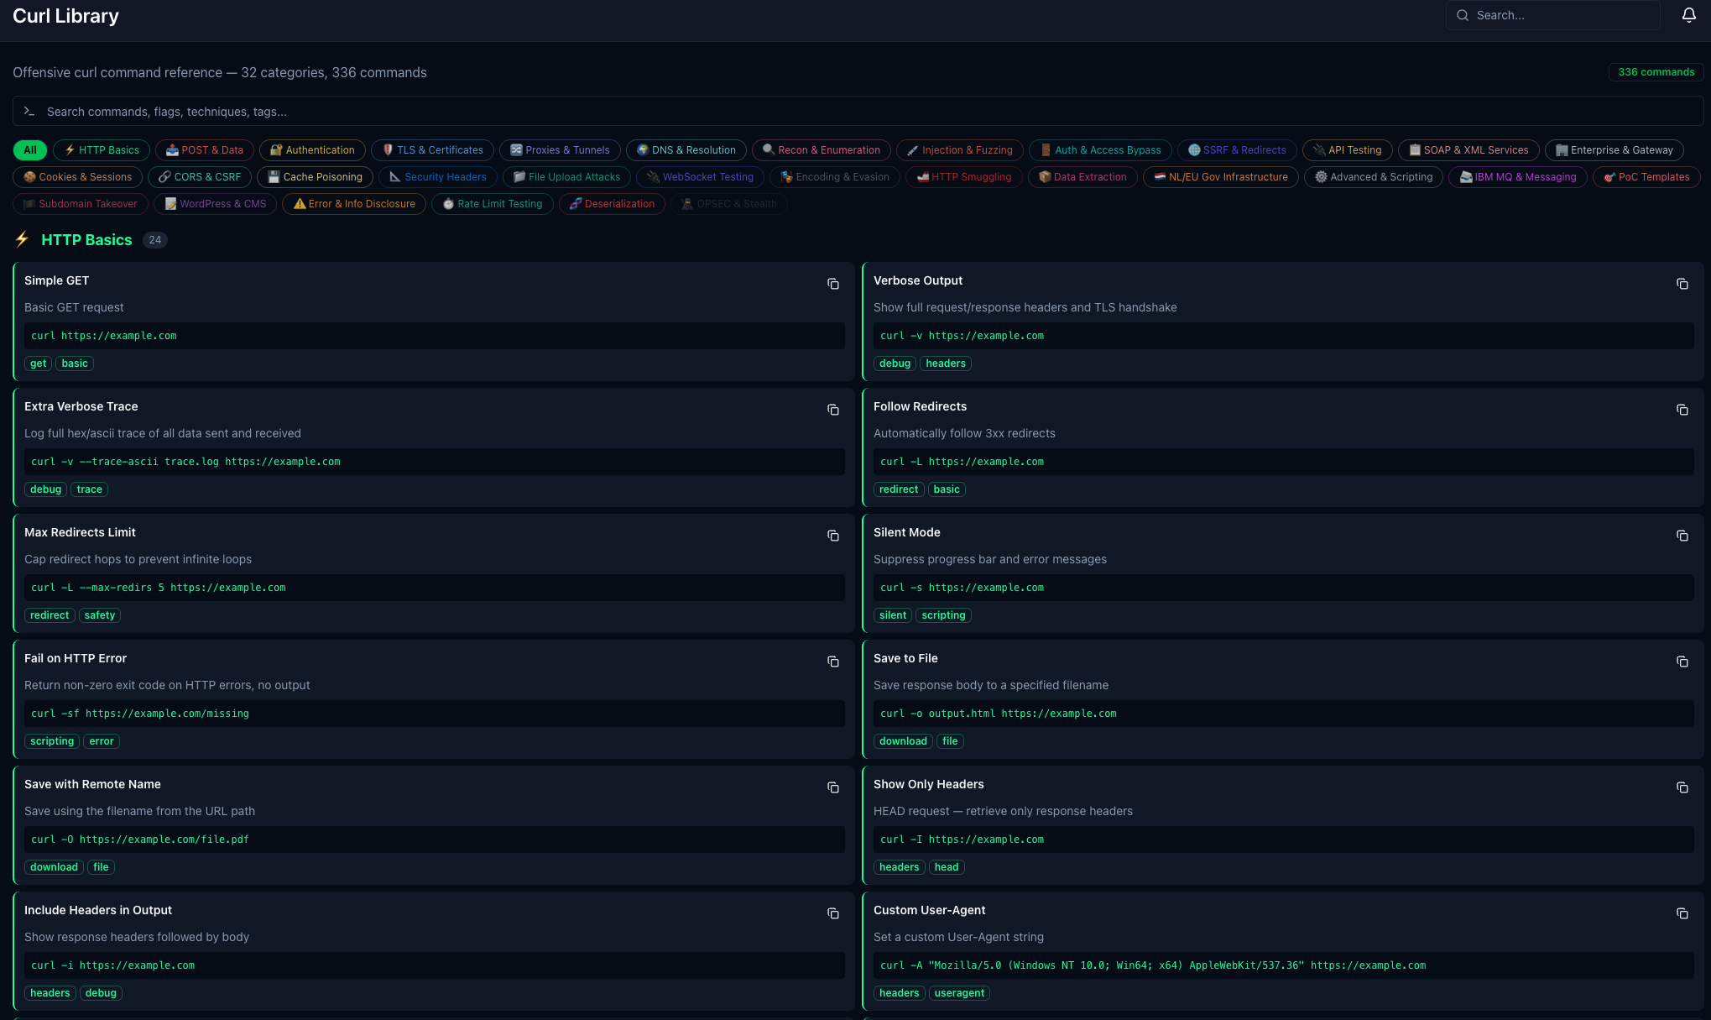Click the magnifier icon in the top search bar

[1463, 15]
